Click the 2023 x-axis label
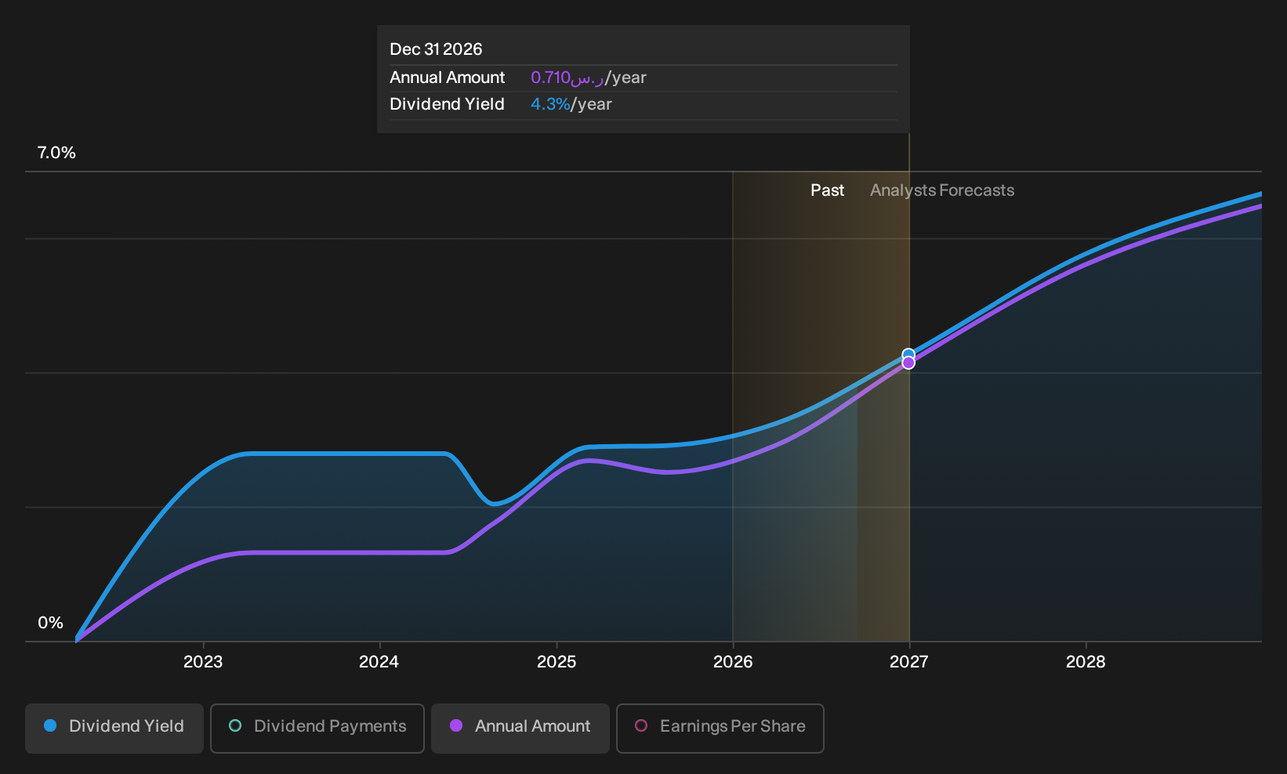 click(203, 662)
